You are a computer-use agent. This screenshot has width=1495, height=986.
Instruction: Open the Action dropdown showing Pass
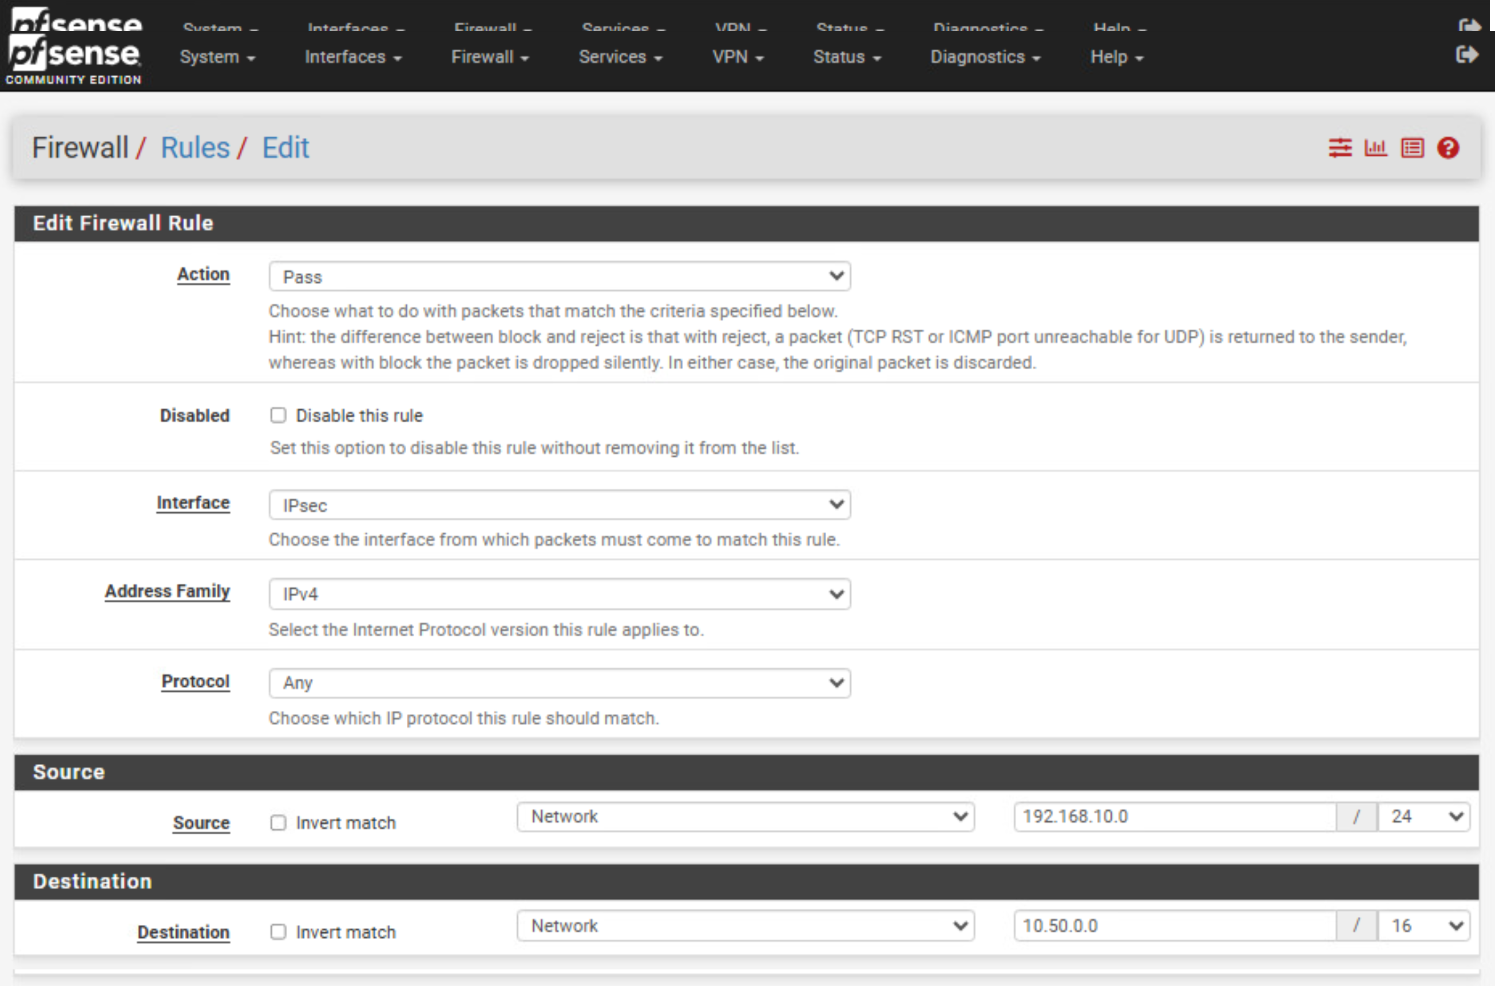(559, 276)
